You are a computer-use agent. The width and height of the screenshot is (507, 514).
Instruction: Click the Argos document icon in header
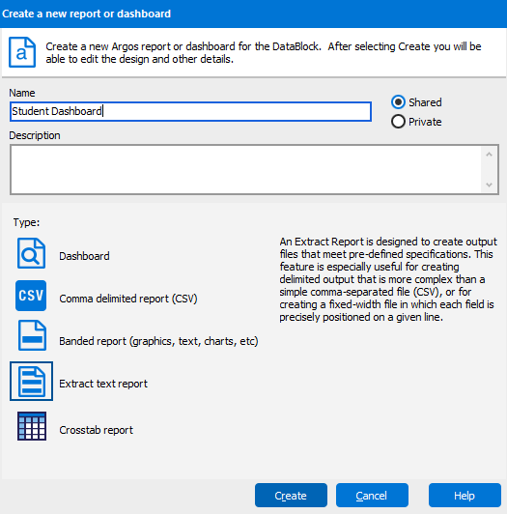pos(22,52)
